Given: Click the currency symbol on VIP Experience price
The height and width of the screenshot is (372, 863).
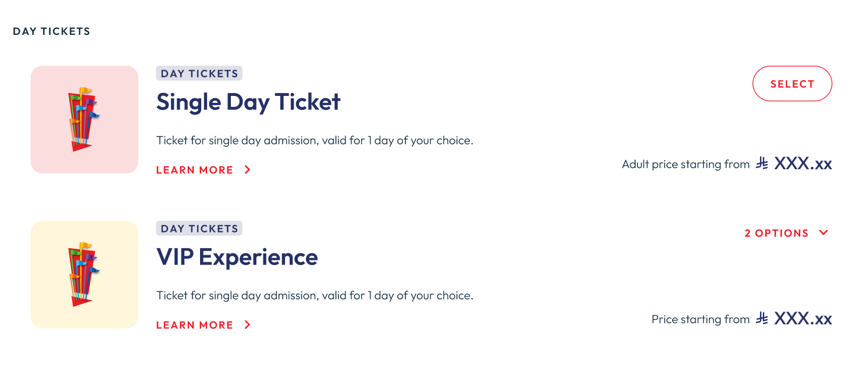Looking at the screenshot, I should point(762,319).
